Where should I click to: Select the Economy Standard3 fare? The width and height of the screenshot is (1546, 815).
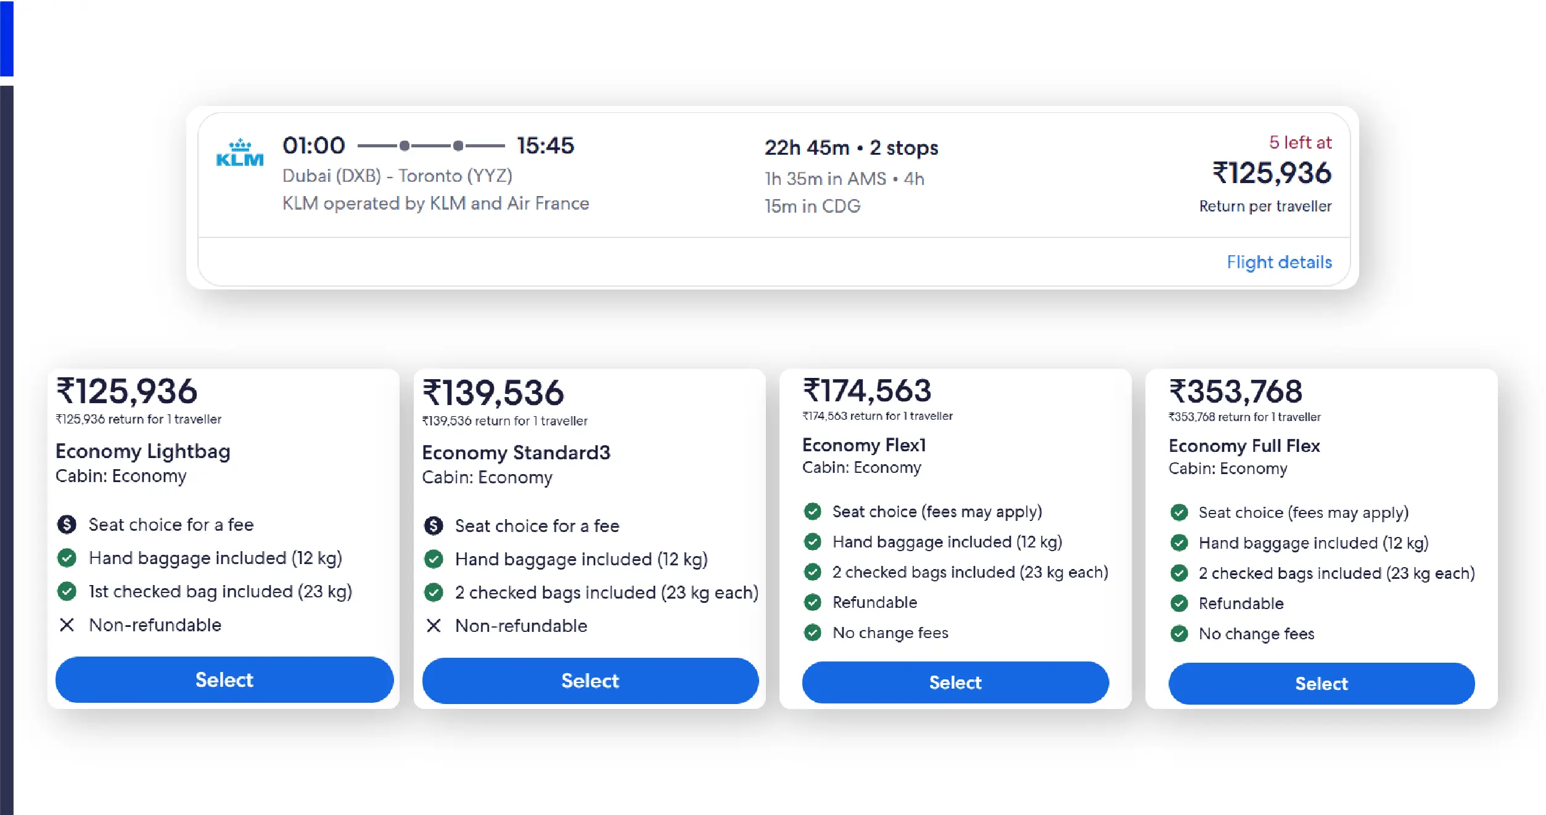590,681
